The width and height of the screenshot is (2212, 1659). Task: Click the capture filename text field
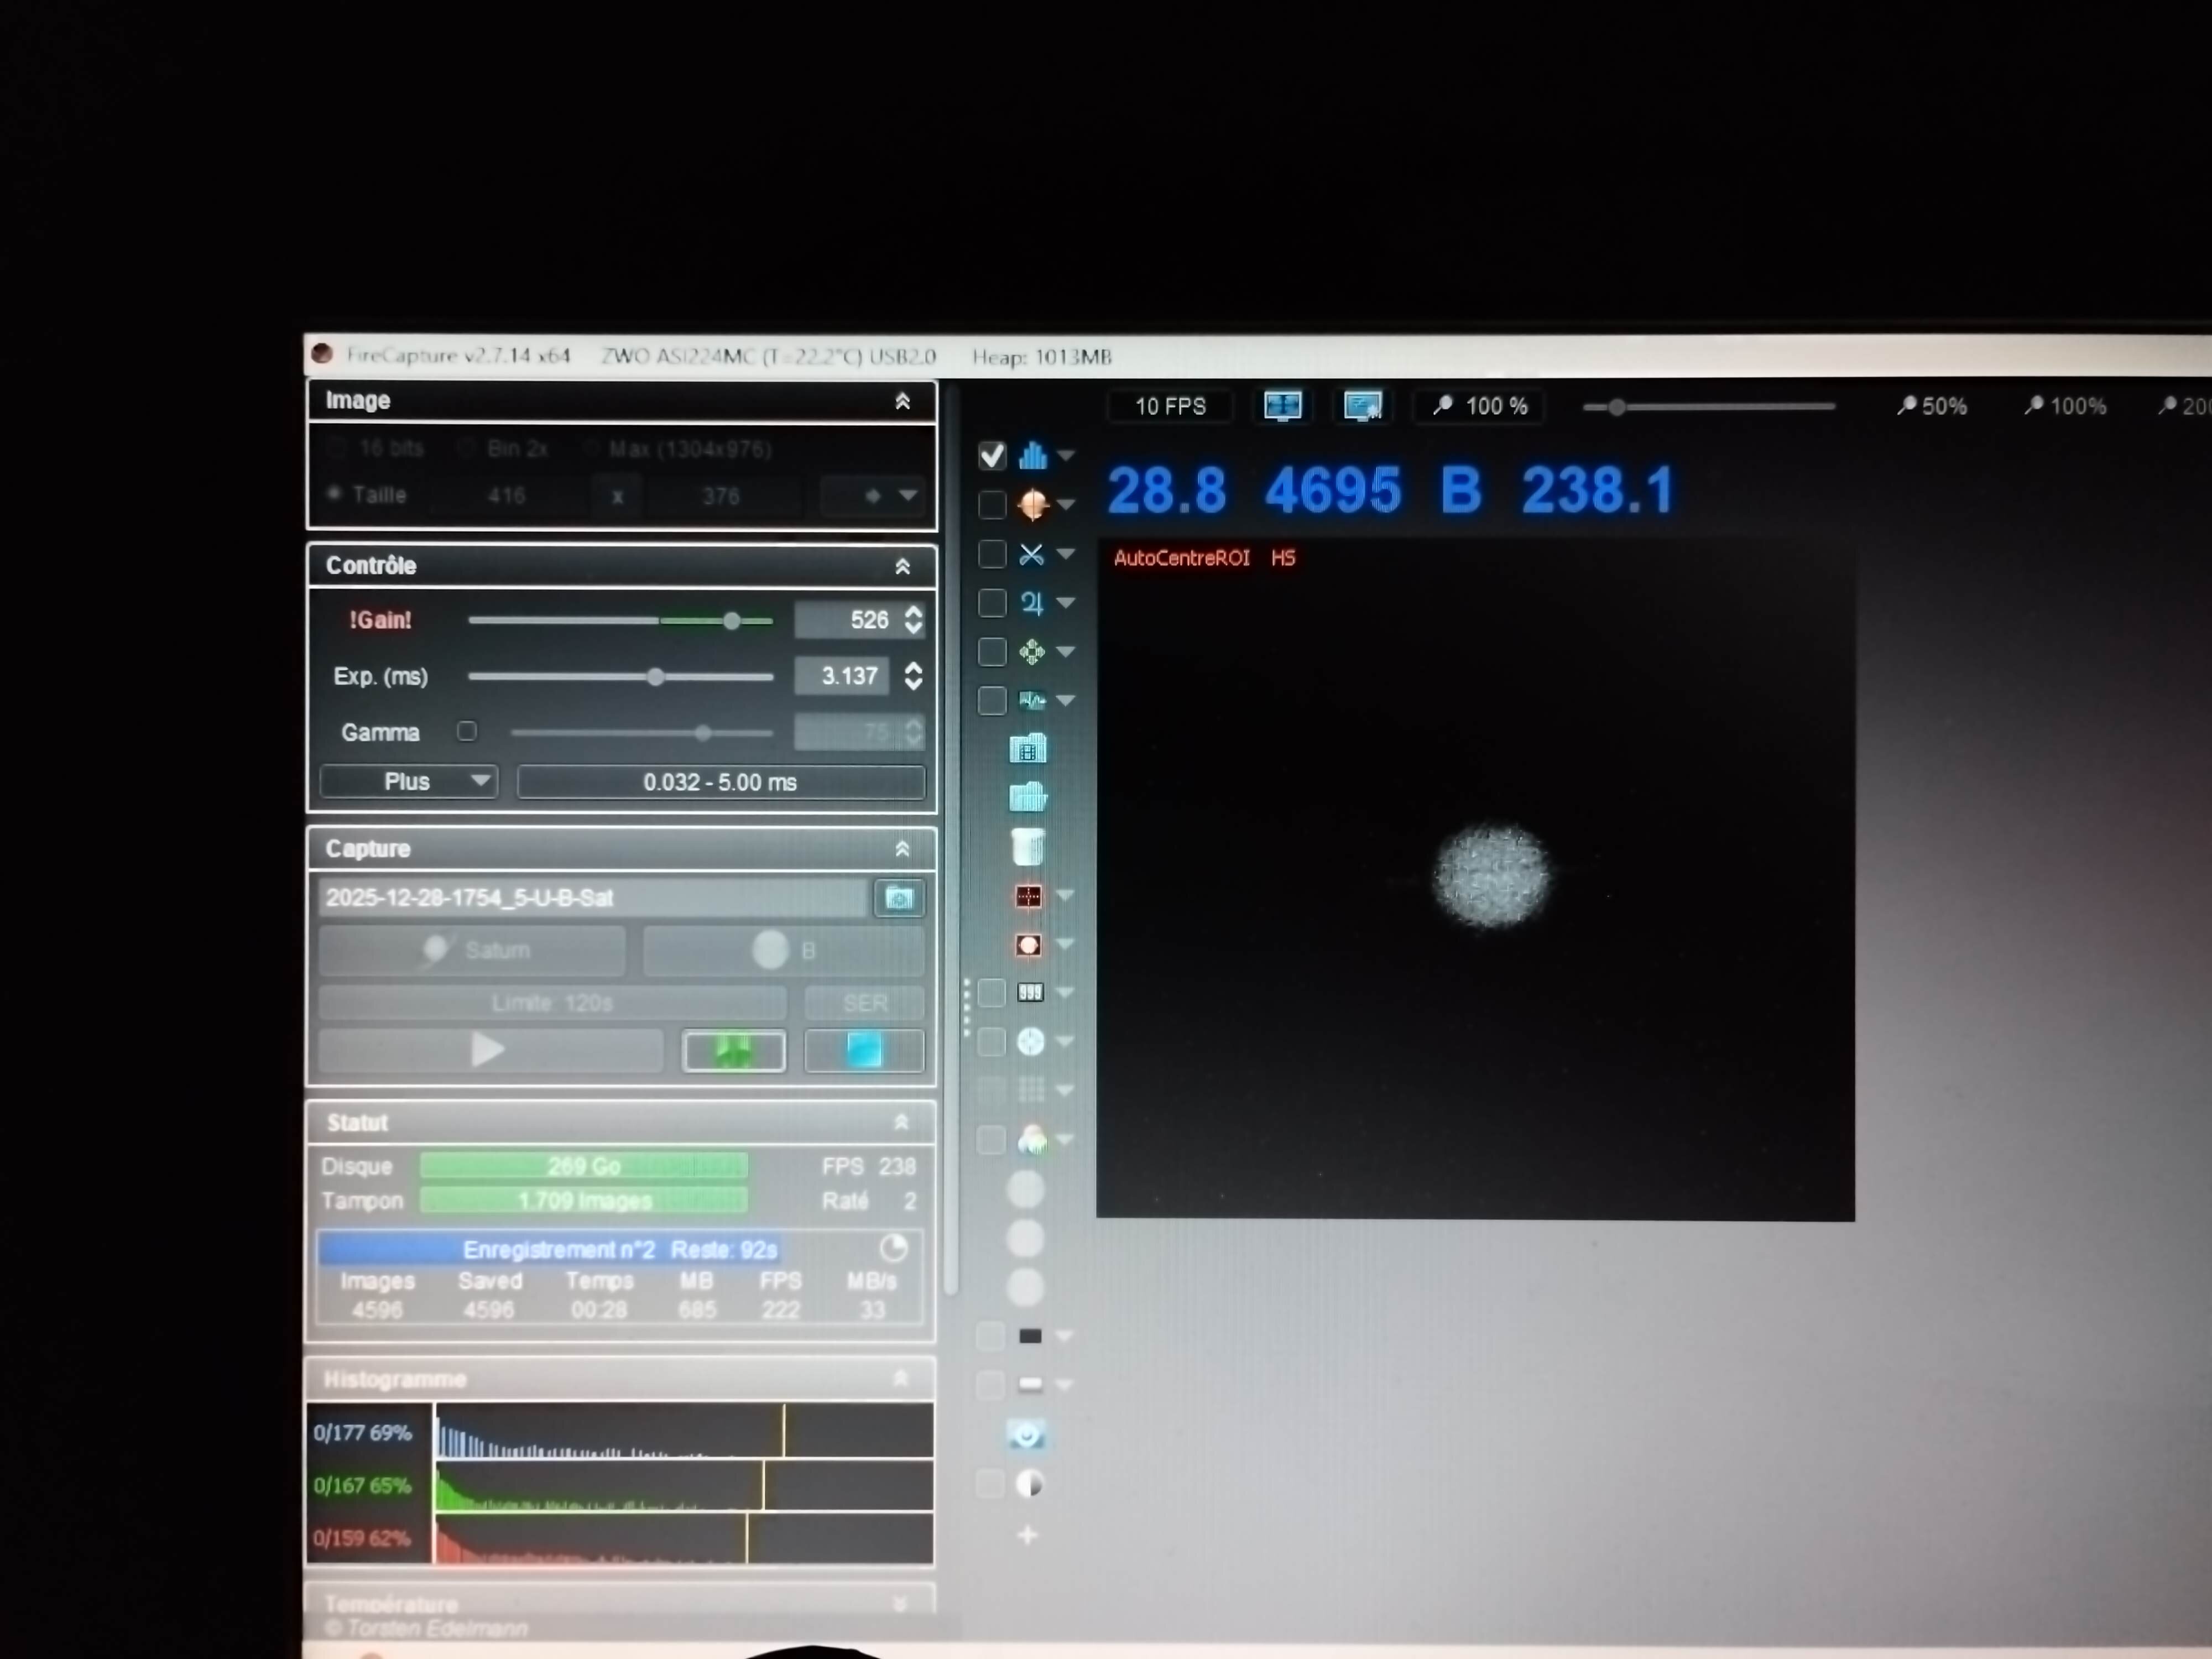(x=592, y=898)
